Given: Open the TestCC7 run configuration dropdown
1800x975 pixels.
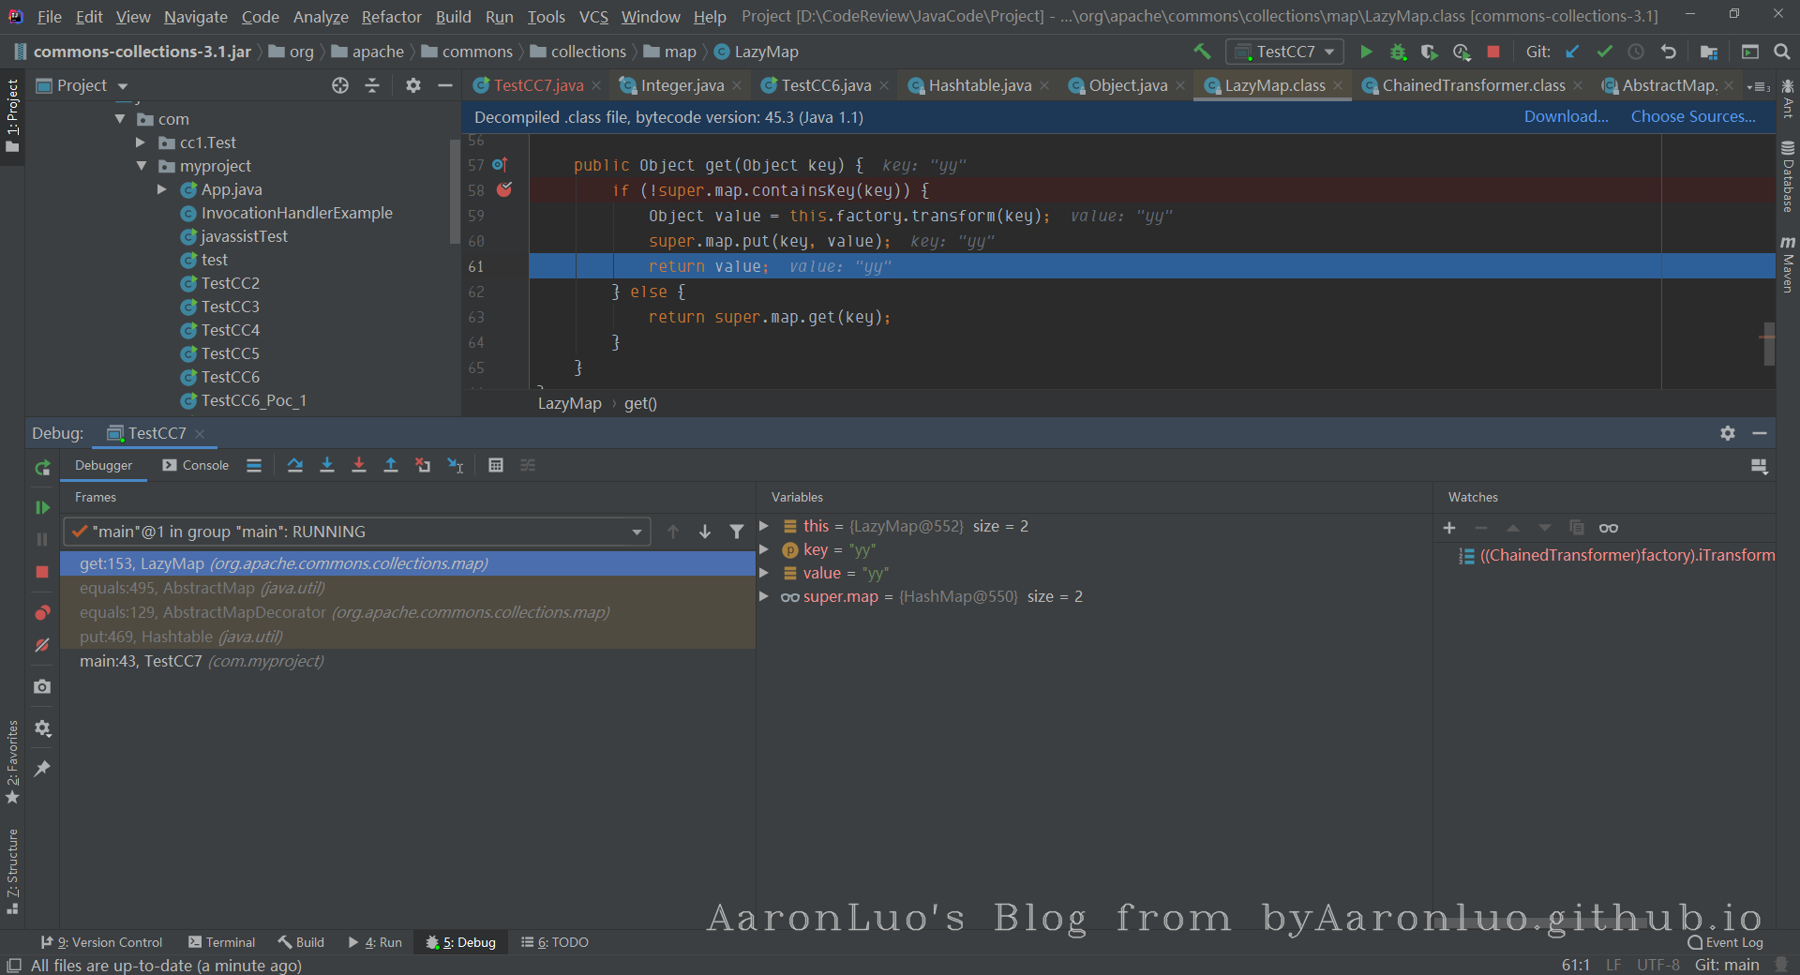Looking at the screenshot, I should (x=1284, y=52).
